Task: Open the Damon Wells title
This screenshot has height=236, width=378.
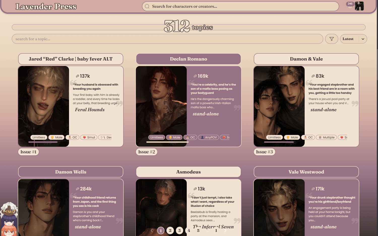Action: 71,172
